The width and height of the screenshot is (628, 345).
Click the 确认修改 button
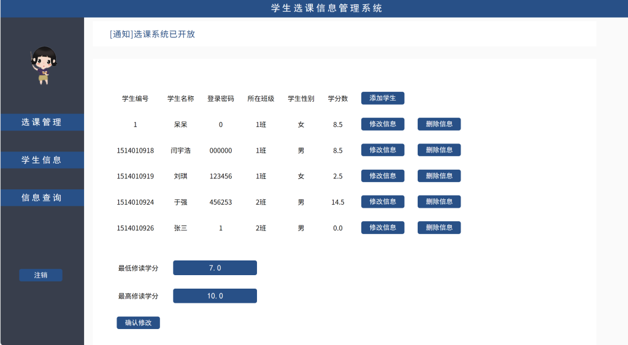(x=138, y=322)
